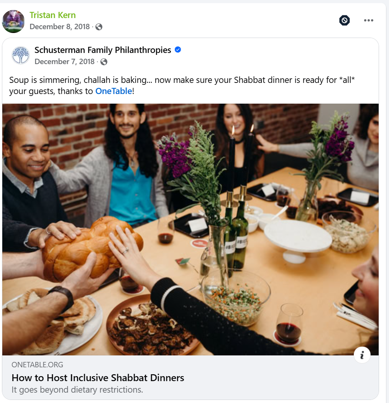Follow the OneTable mention link
The height and width of the screenshot is (403, 389).
114,91
